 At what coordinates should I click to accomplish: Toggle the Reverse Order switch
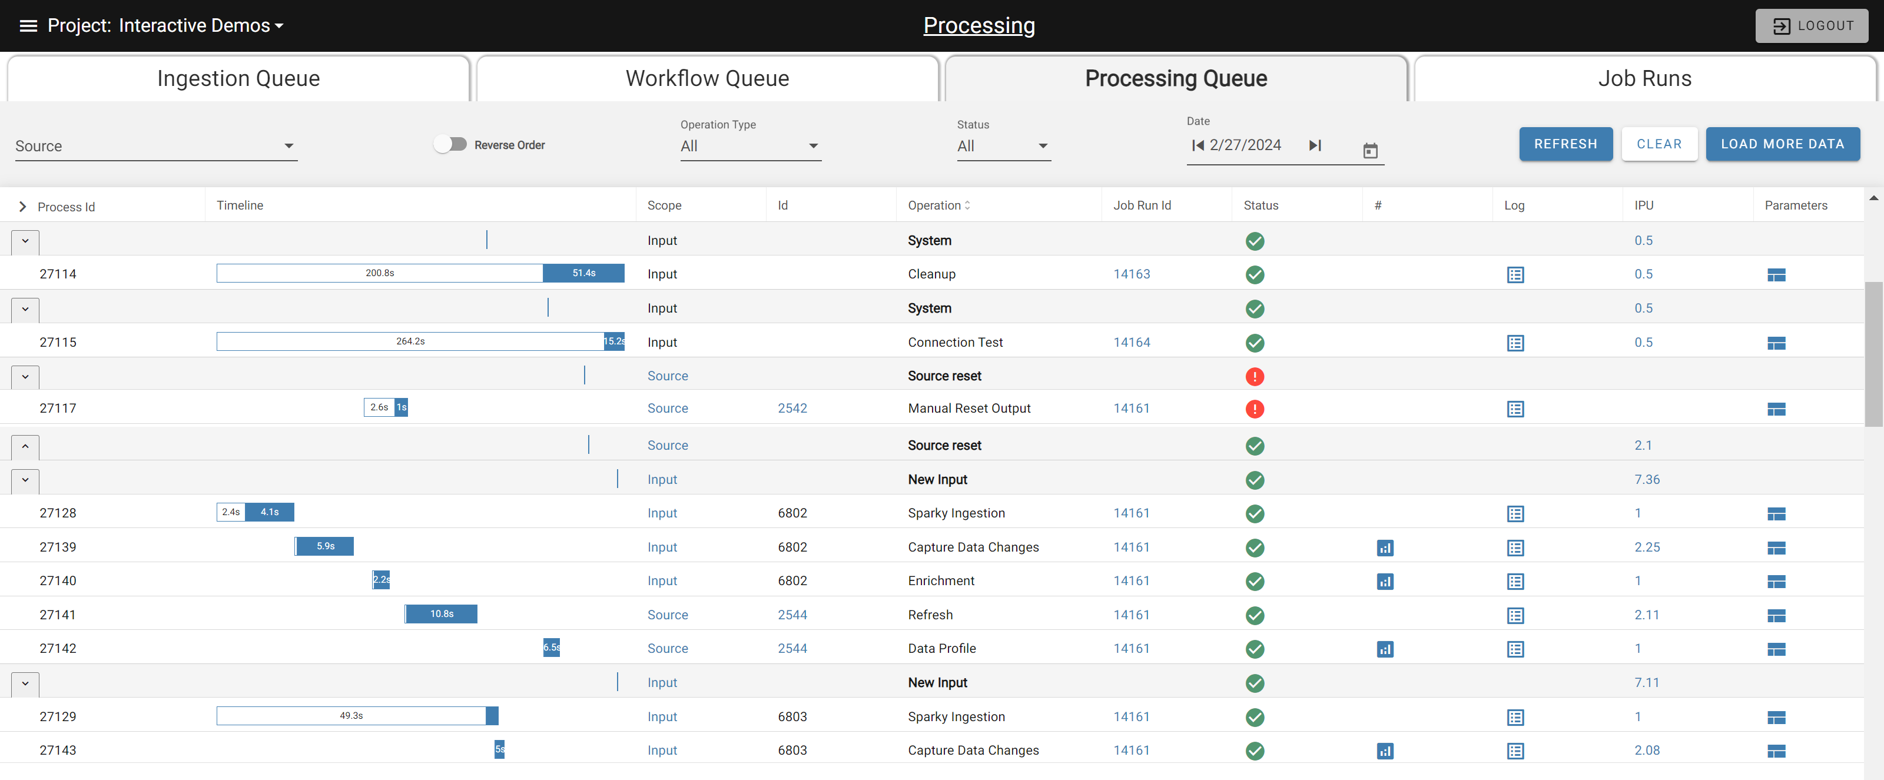click(x=450, y=144)
